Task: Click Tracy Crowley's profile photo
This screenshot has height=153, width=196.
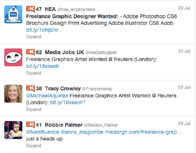Action: pyautogui.click(x=13, y=94)
